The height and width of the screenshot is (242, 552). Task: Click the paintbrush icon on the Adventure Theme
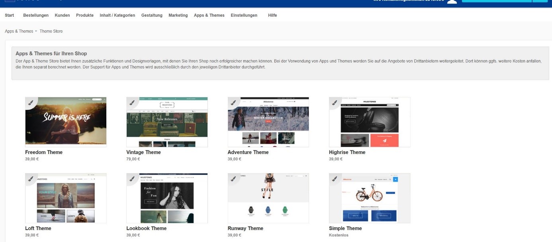[x=233, y=103]
